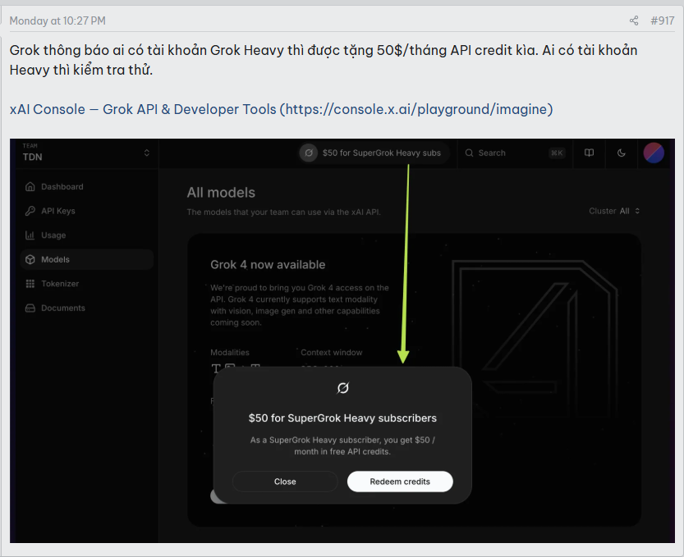Viewport: 684px width, 557px height.
Task: Open the Monday at 10:27 PM timestamp
Action: [57, 21]
